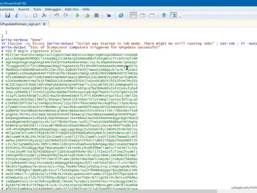Click the horizontal scrollbar at the bottom
This screenshot has height=193, width=257.
click(x=109, y=191)
